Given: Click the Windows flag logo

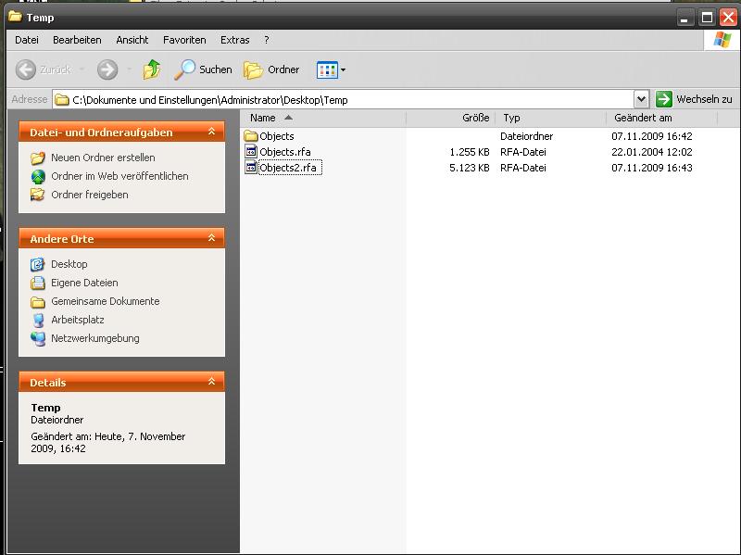Looking at the screenshot, I should point(722,40).
